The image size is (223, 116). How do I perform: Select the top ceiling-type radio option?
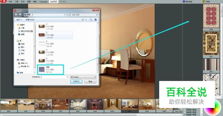coord(185,110)
